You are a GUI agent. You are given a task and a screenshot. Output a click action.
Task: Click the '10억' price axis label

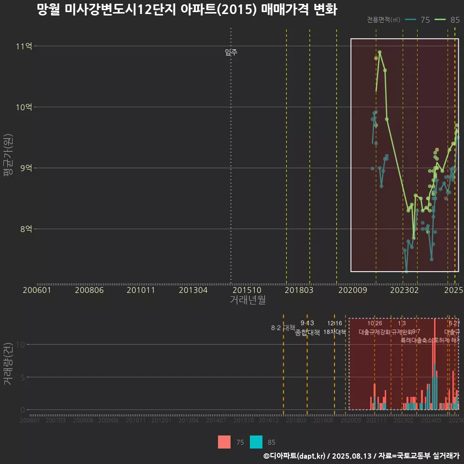tap(24, 107)
